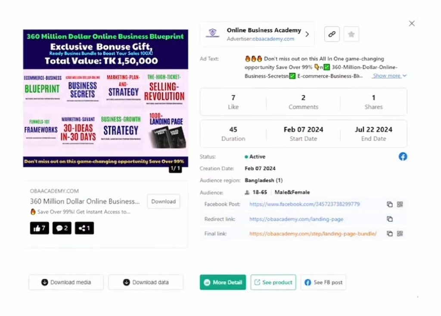Click the Comments count in the stats row

pyautogui.click(x=303, y=98)
